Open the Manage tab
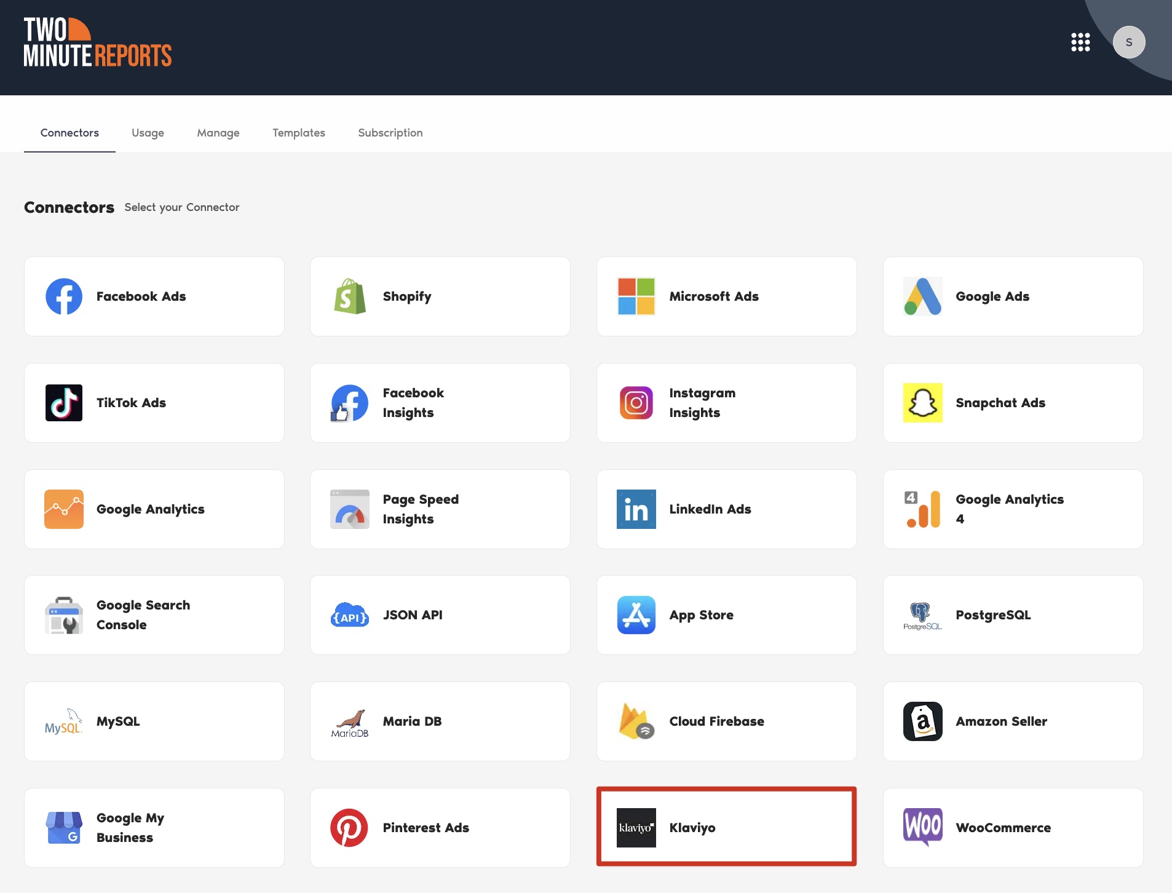The height and width of the screenshot is (893, 1172). [x=218, y=133]
